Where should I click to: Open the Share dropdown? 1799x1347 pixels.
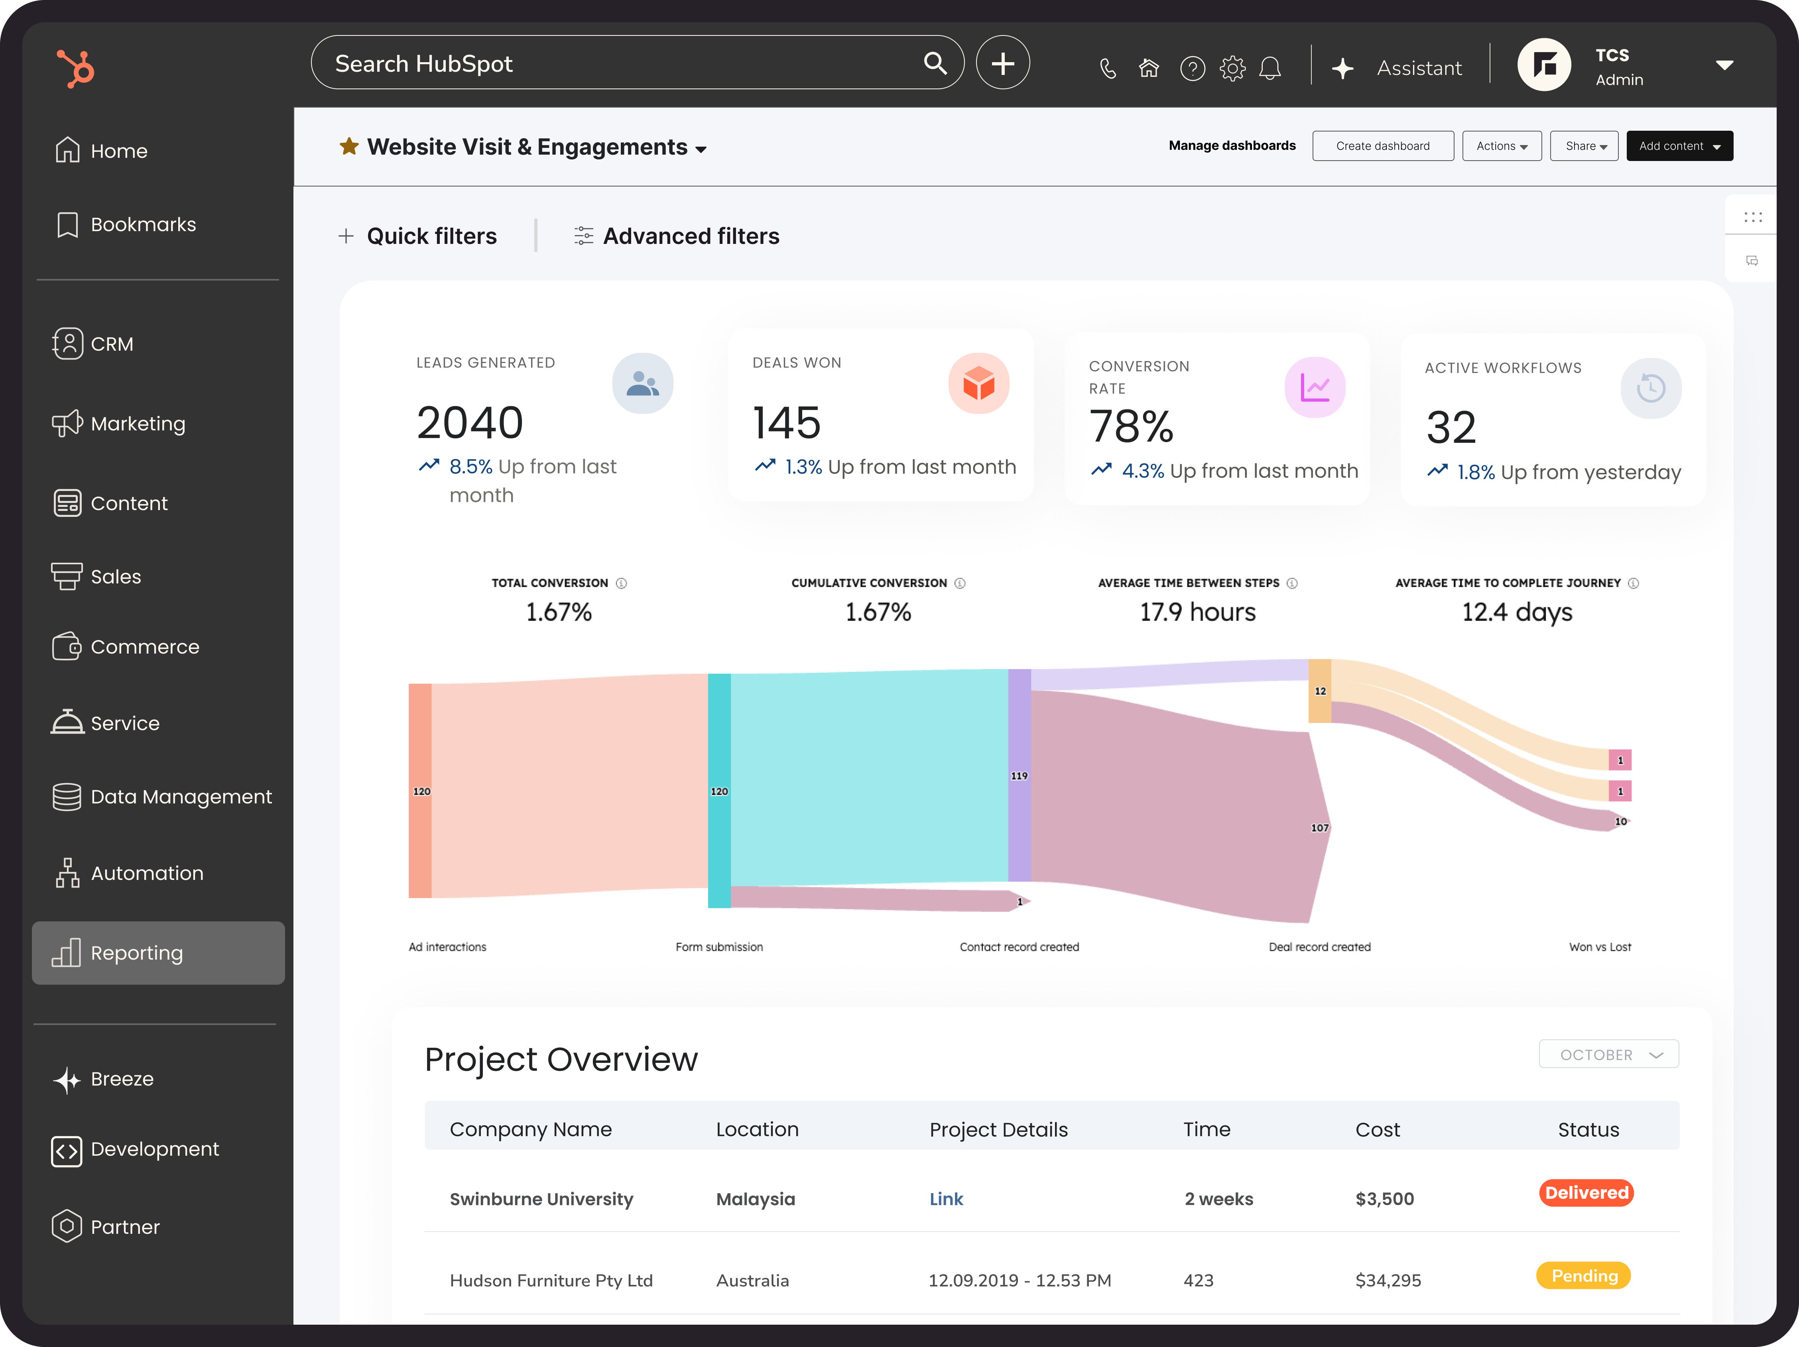tap(1583, 146)
